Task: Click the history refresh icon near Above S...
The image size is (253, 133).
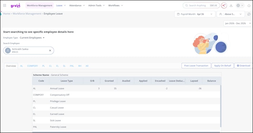Action: [249, 14]
